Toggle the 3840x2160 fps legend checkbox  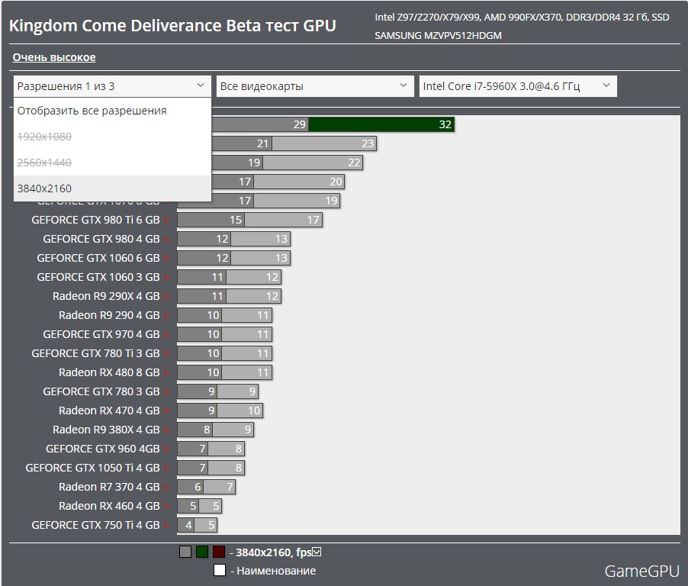(317, 552)
